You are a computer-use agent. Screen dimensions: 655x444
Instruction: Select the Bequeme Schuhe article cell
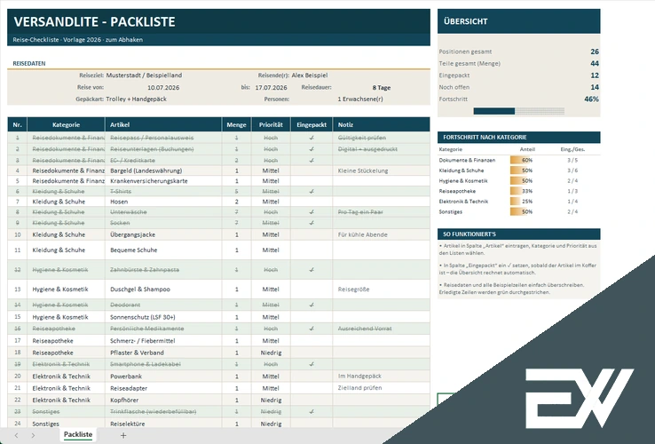tap(163, 250)
